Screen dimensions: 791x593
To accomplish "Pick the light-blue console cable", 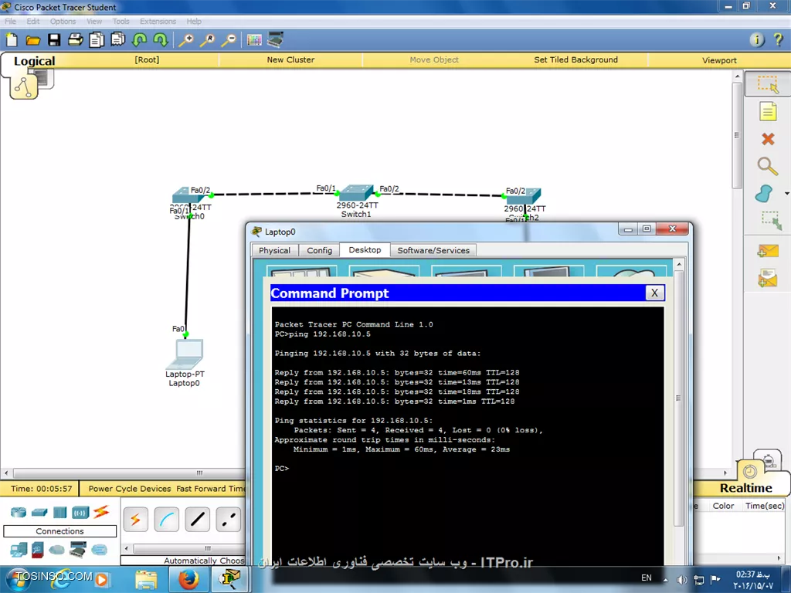I will pyautogui.click(x=167, y=520).
